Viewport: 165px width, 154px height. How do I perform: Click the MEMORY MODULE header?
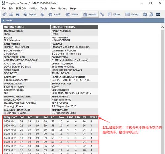click(26, 27)
